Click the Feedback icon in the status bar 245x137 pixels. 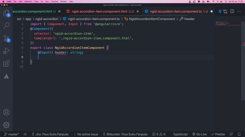pyautogui.click(x=231, y=134)
